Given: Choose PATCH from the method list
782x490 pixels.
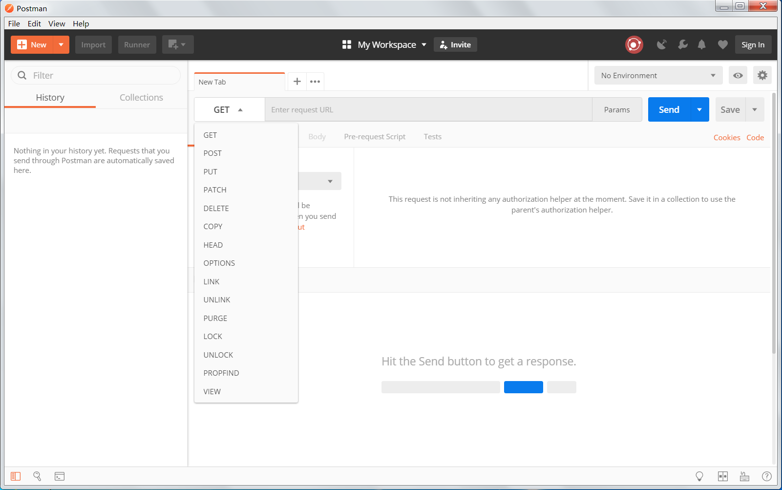Looking at the screenshot, I should click(x=246, y=190).
